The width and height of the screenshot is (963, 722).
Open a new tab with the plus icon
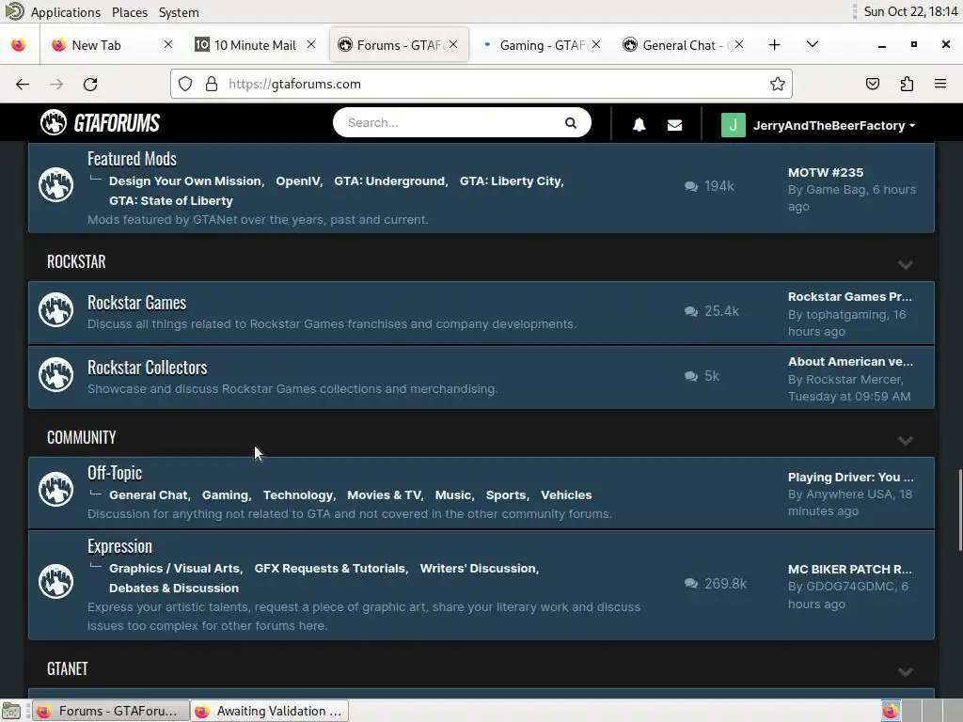click(x=775, y=45)
